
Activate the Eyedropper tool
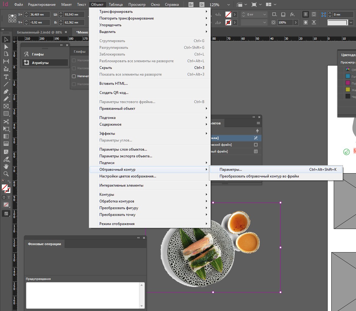tap(6, 159)
